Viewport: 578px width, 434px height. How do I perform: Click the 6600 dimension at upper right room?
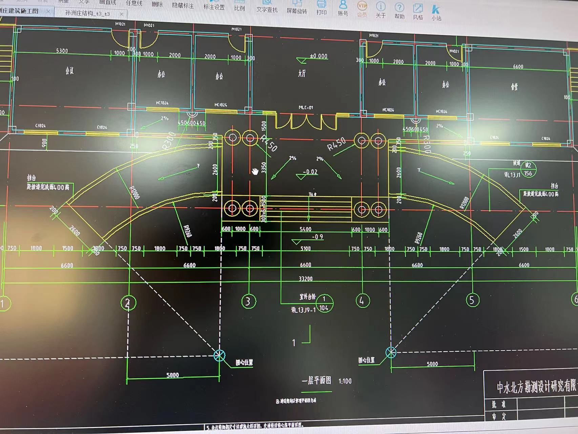tap(518, 67)
